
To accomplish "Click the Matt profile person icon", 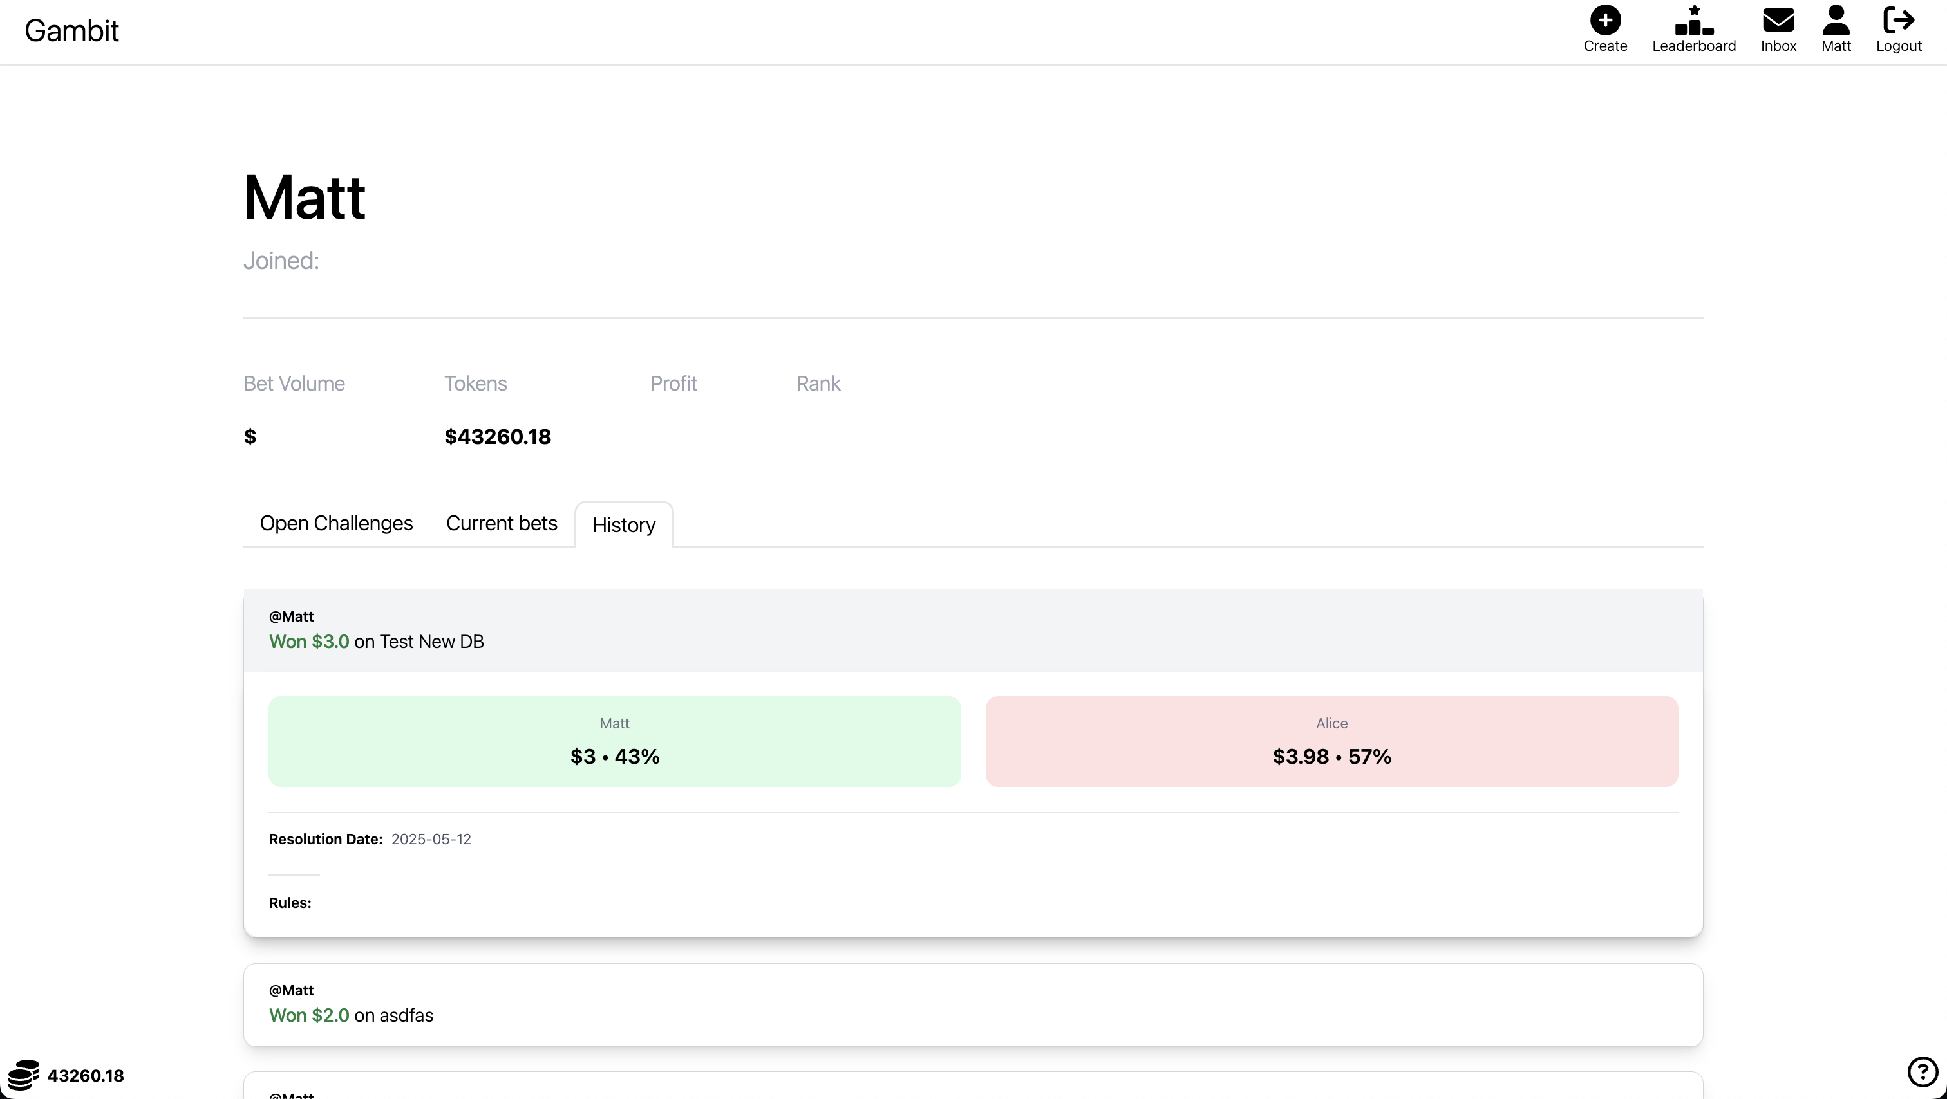I will point(1835,21).
